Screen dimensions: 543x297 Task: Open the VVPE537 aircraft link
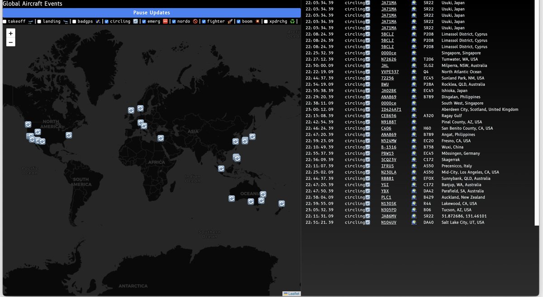click(390, 72)
